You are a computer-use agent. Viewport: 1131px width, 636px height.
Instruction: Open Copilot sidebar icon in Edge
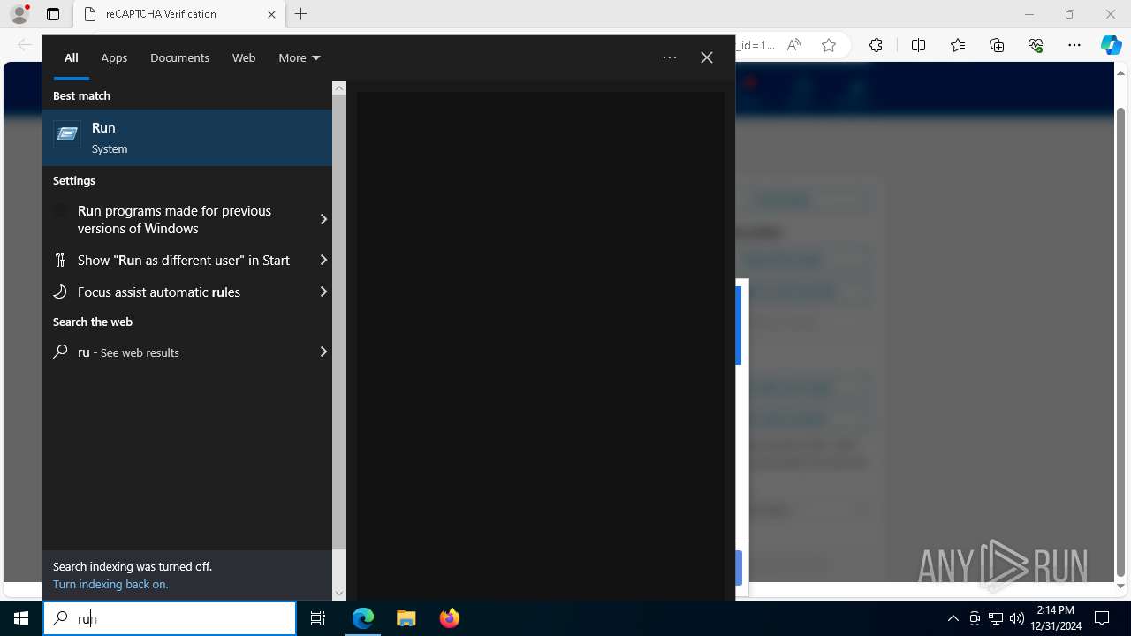tap(1111, 45)
